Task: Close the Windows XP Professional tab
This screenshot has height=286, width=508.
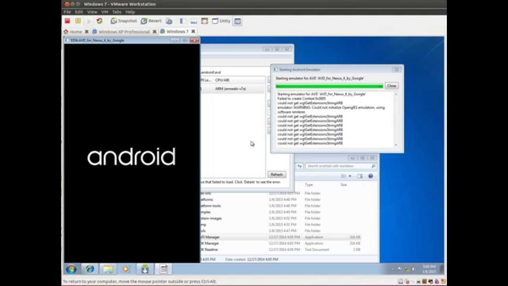Action: click(154, 32)
